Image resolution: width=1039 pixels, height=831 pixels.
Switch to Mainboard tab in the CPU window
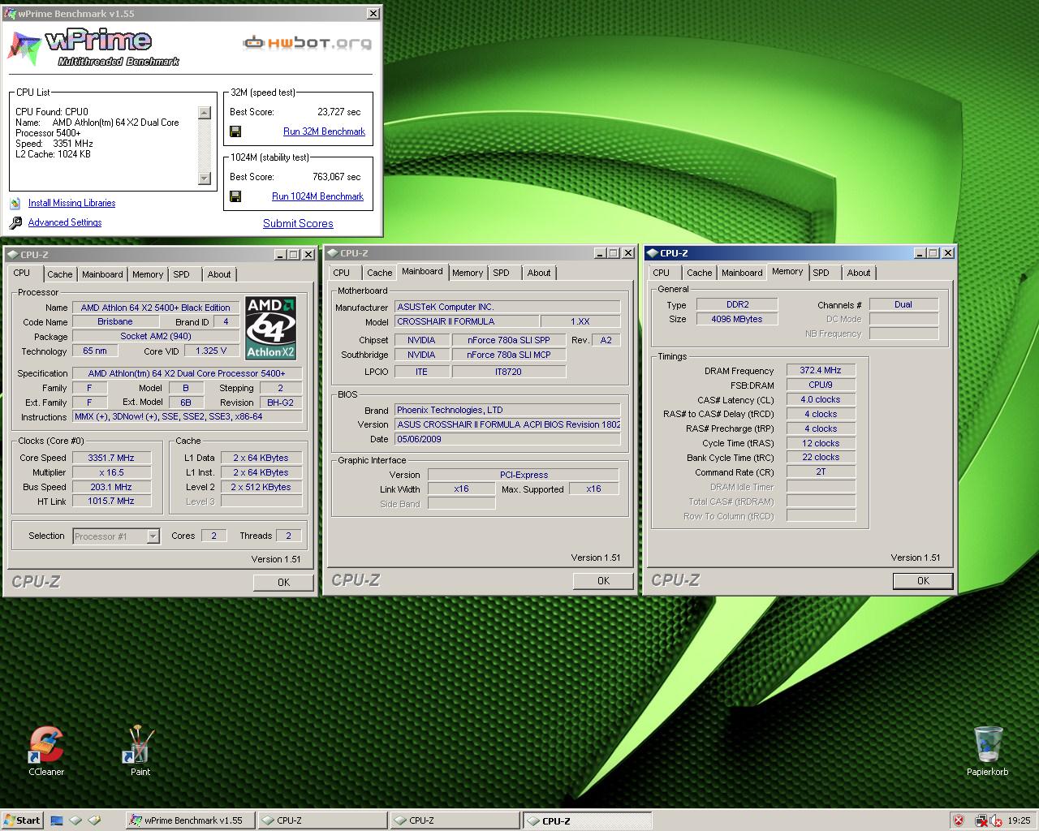[102, 274]
